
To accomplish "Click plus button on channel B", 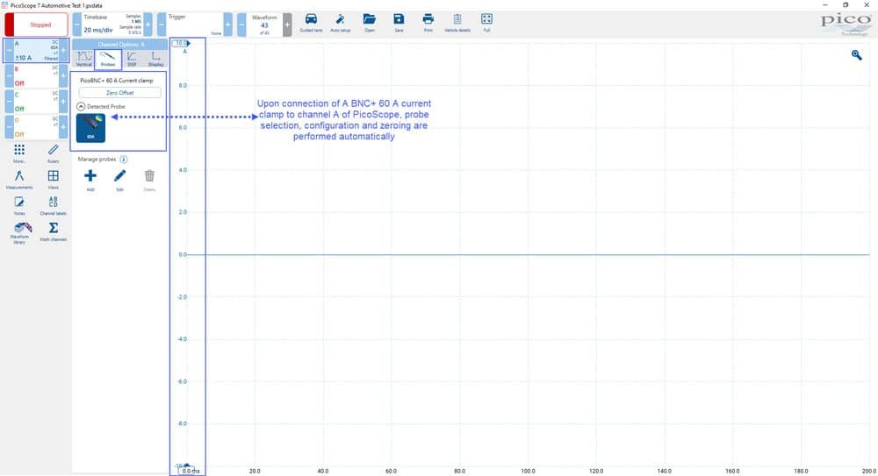I will click(x=63, y=75).
